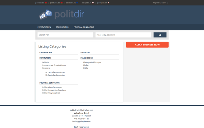Viewport: 204px width, 128px height.
Task: Open Internationale Organisationen subcategory
Action: tap(54, 65)
